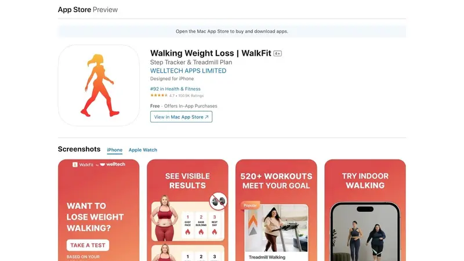Switch to the Apple Watch screenshots tab
This screenshot has height=261, width=464.
(143, 150)
